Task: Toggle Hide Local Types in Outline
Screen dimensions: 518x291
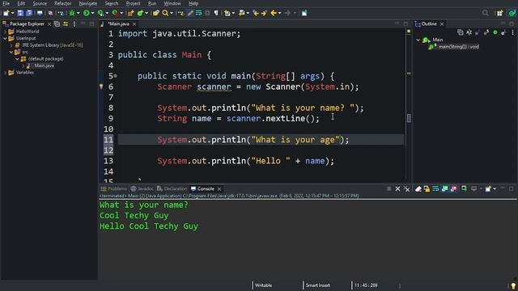Action: click(503, 32)
